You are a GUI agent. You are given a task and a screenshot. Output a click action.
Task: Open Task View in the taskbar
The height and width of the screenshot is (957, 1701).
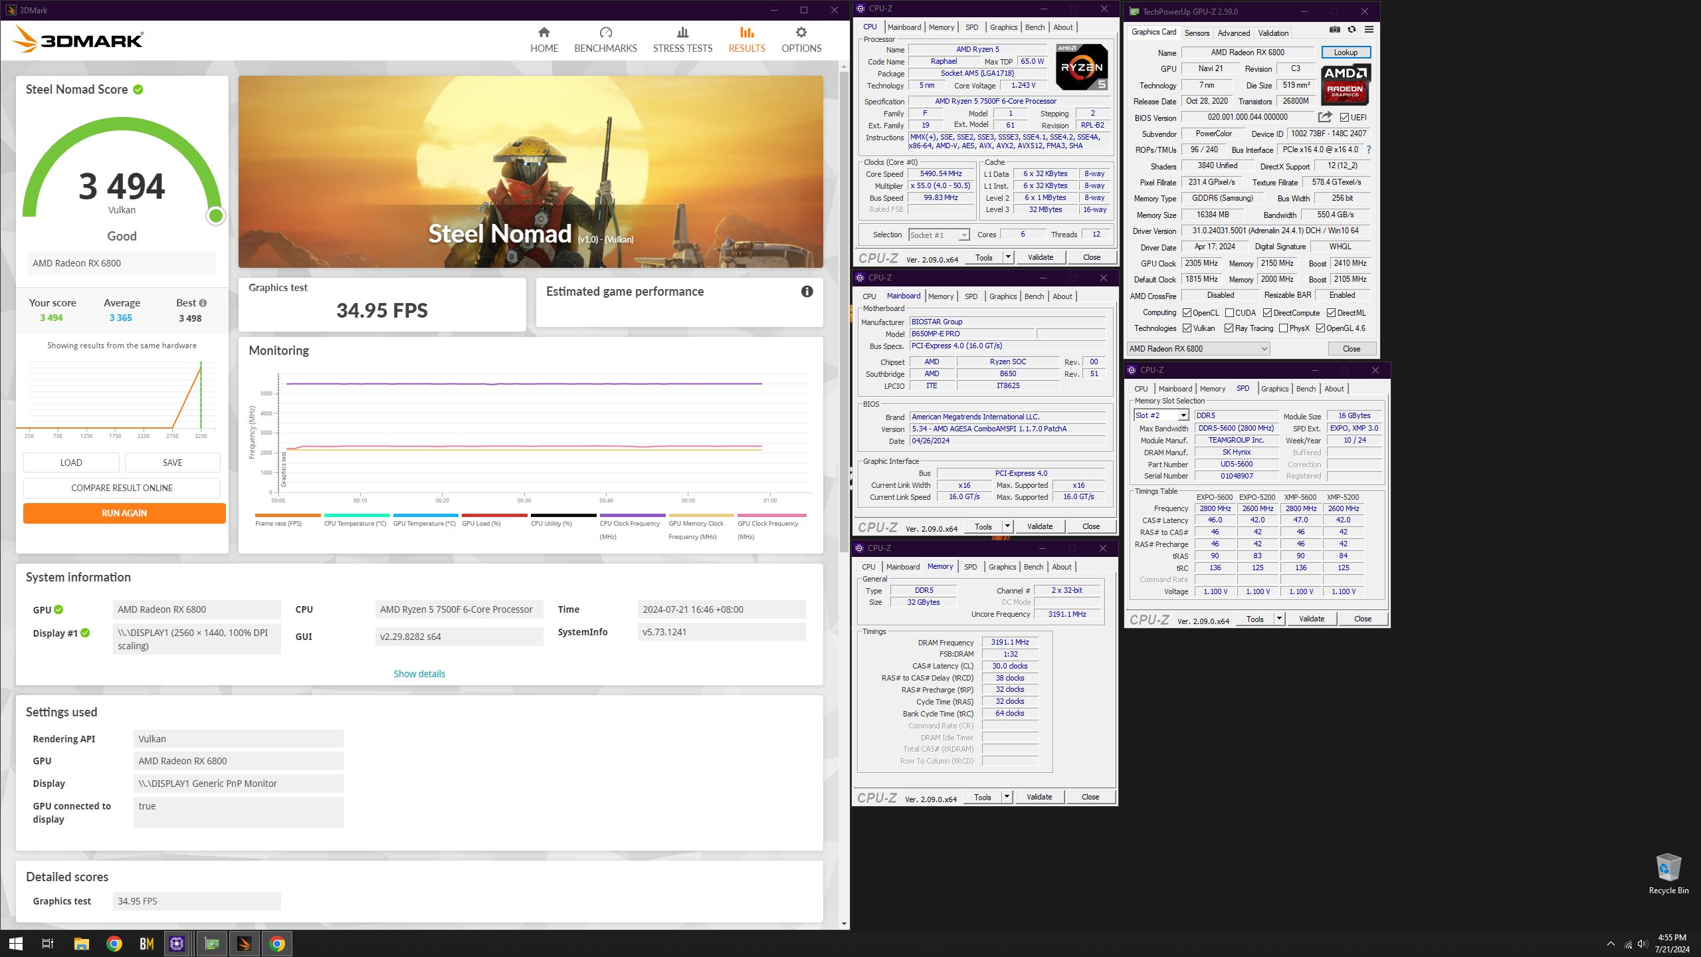point(48,944)
